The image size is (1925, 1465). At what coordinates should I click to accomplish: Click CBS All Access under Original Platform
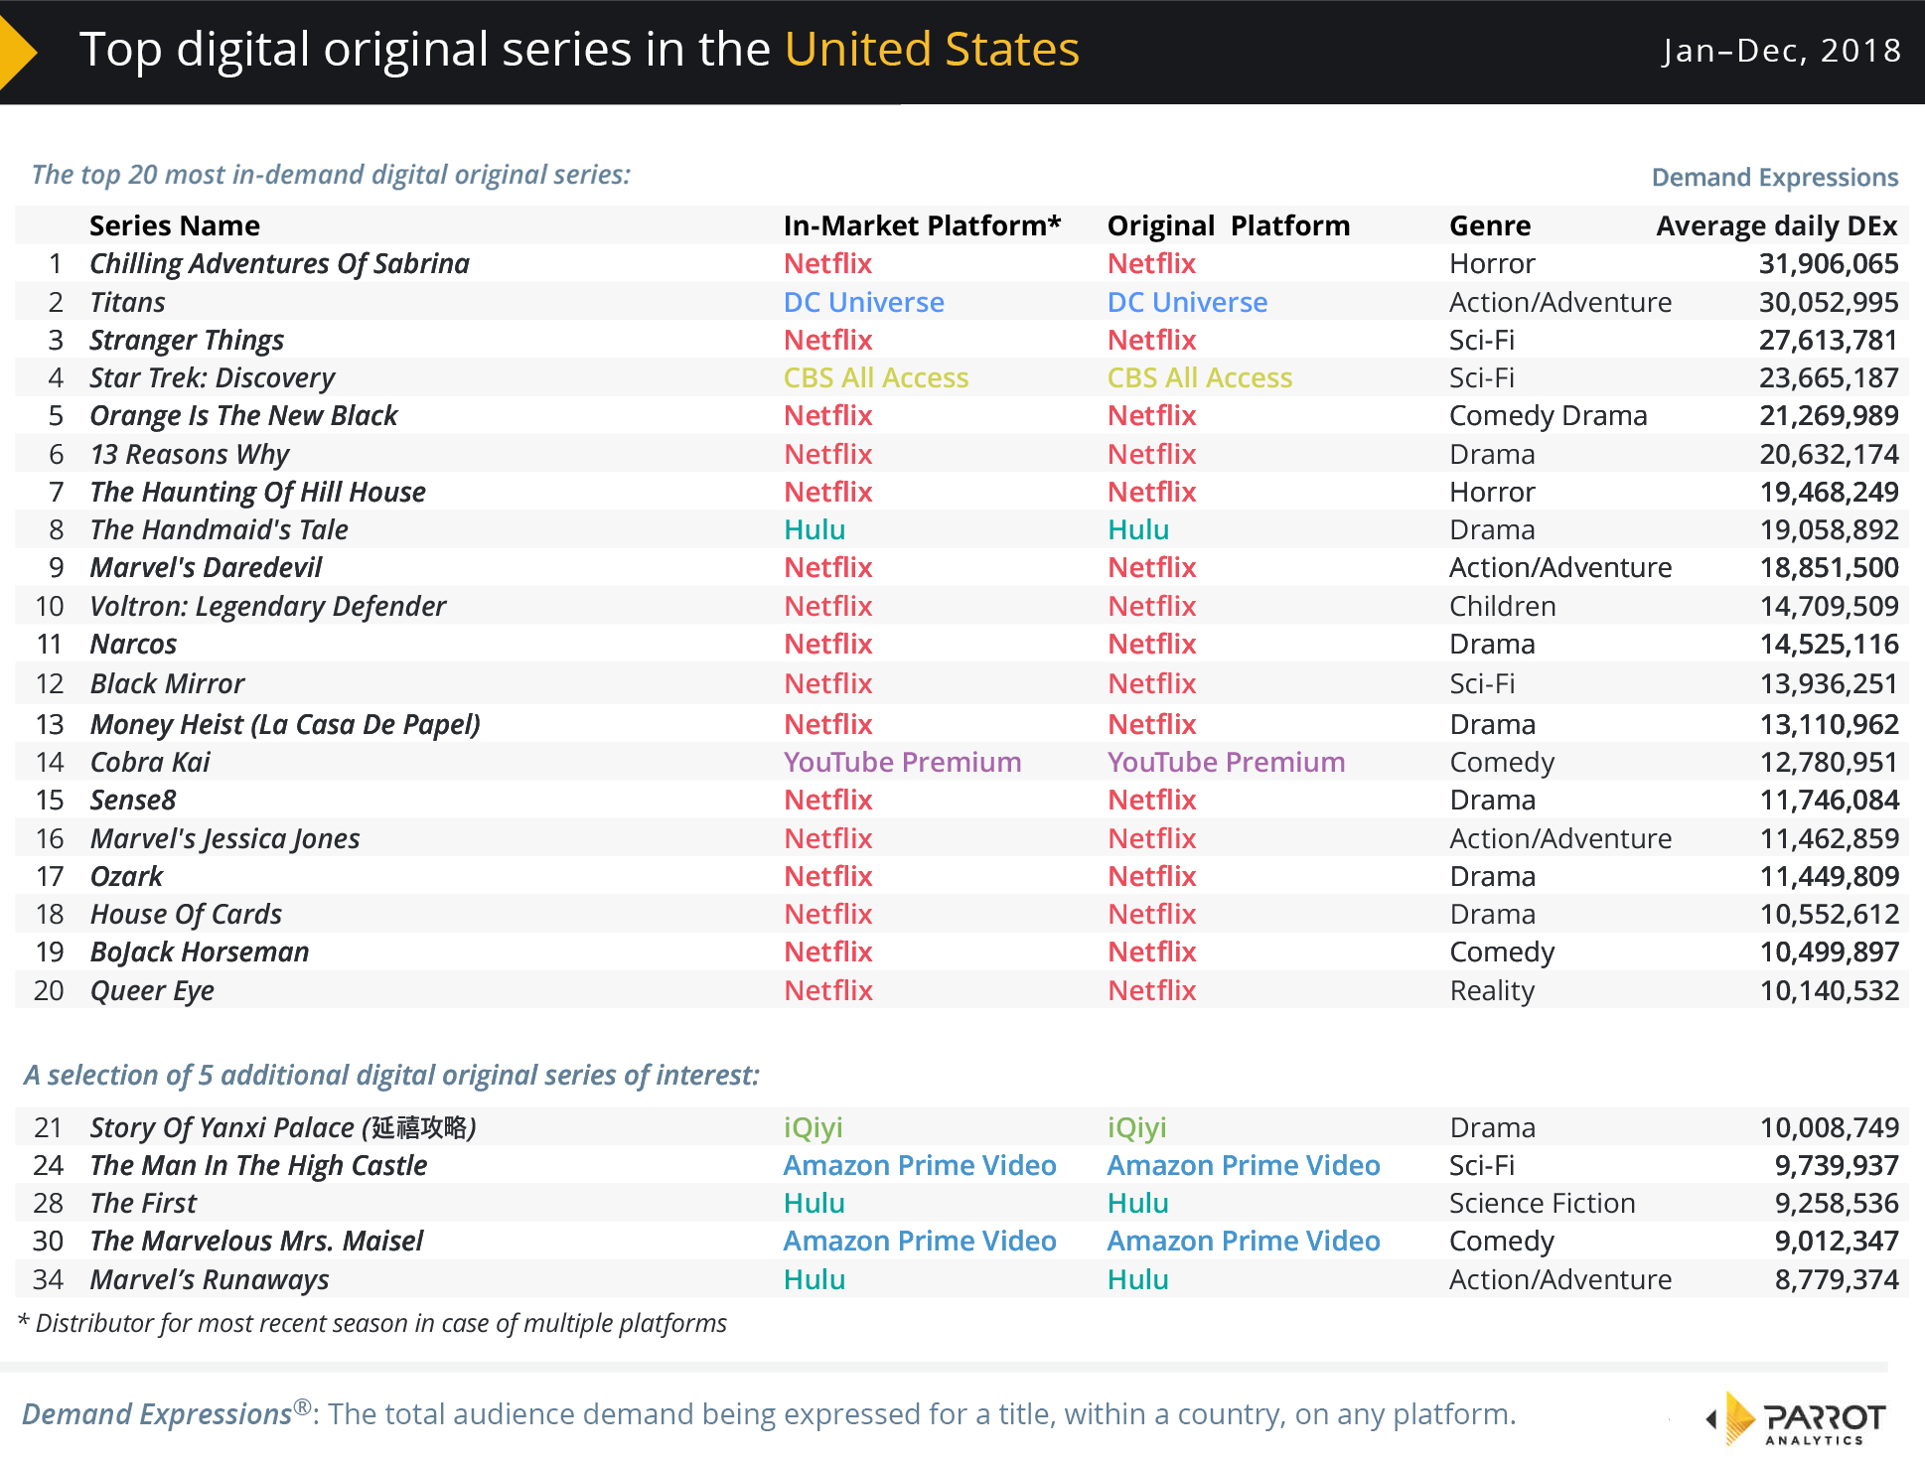(1199, 377)
